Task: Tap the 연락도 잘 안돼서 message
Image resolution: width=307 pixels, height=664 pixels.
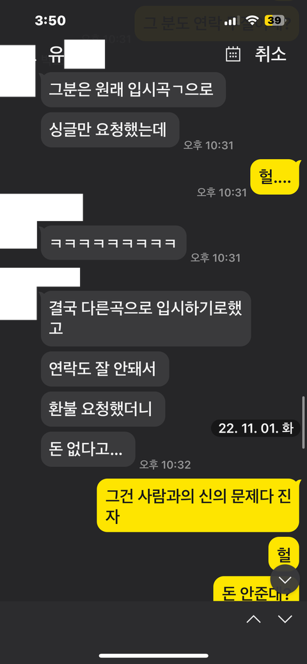Action: coord(105,369)
